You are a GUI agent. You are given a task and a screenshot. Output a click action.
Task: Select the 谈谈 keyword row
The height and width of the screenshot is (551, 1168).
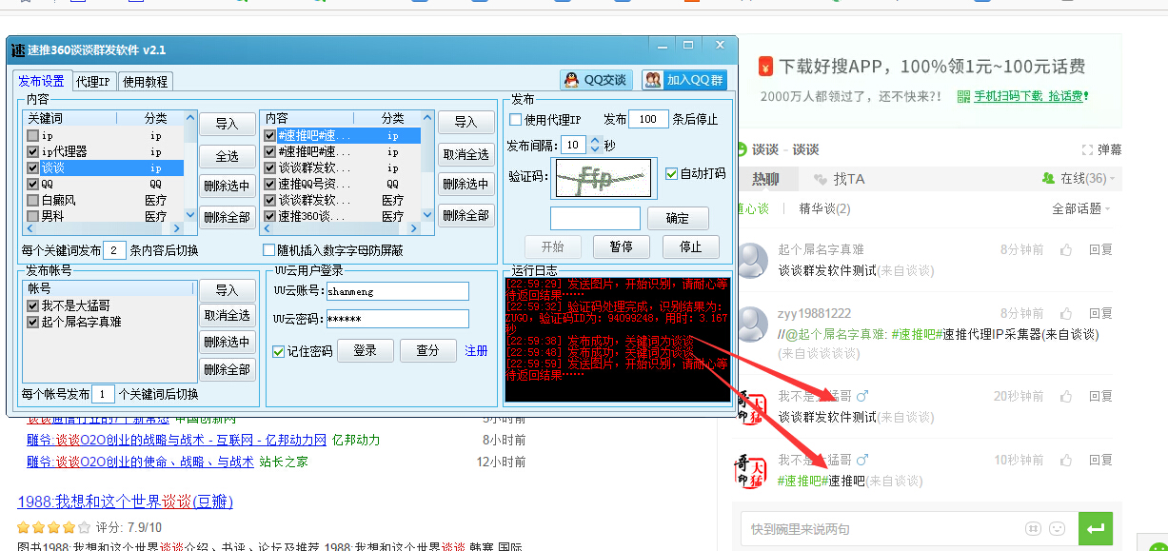[x=104, y=167]
